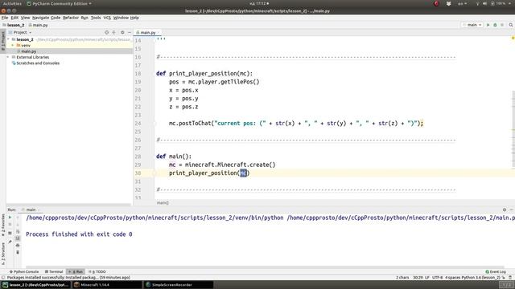
Task: Collapse the lesson_2 project root
Action: 9,39
